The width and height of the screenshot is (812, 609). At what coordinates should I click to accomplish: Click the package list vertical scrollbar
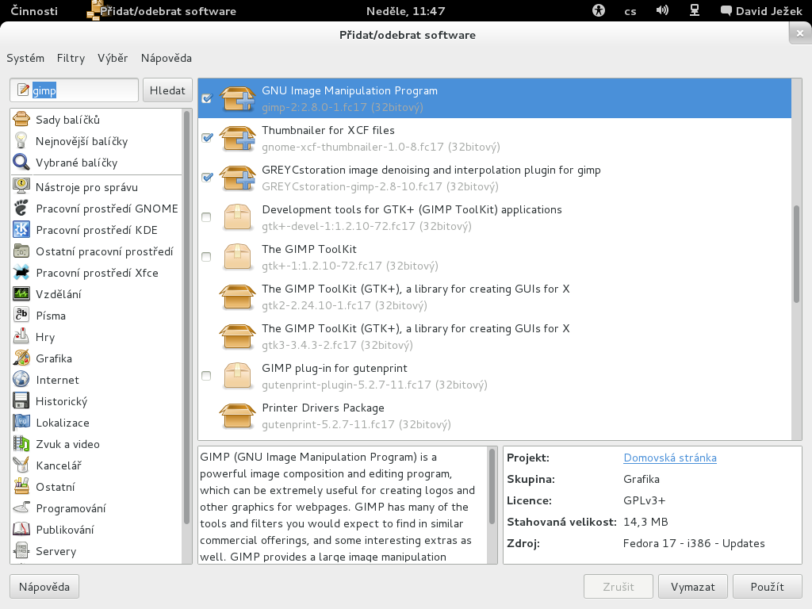point(796,254)
